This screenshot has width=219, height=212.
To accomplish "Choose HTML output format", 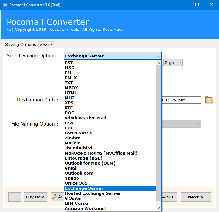I will point(110,93).
